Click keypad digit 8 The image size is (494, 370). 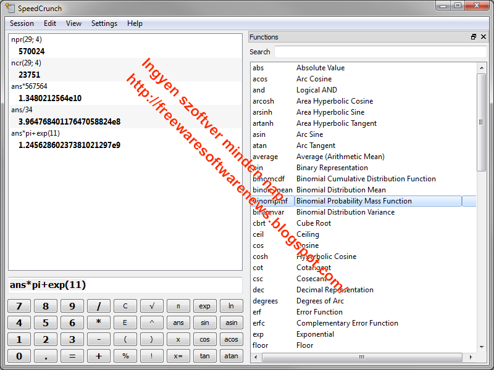pos(46,306)
